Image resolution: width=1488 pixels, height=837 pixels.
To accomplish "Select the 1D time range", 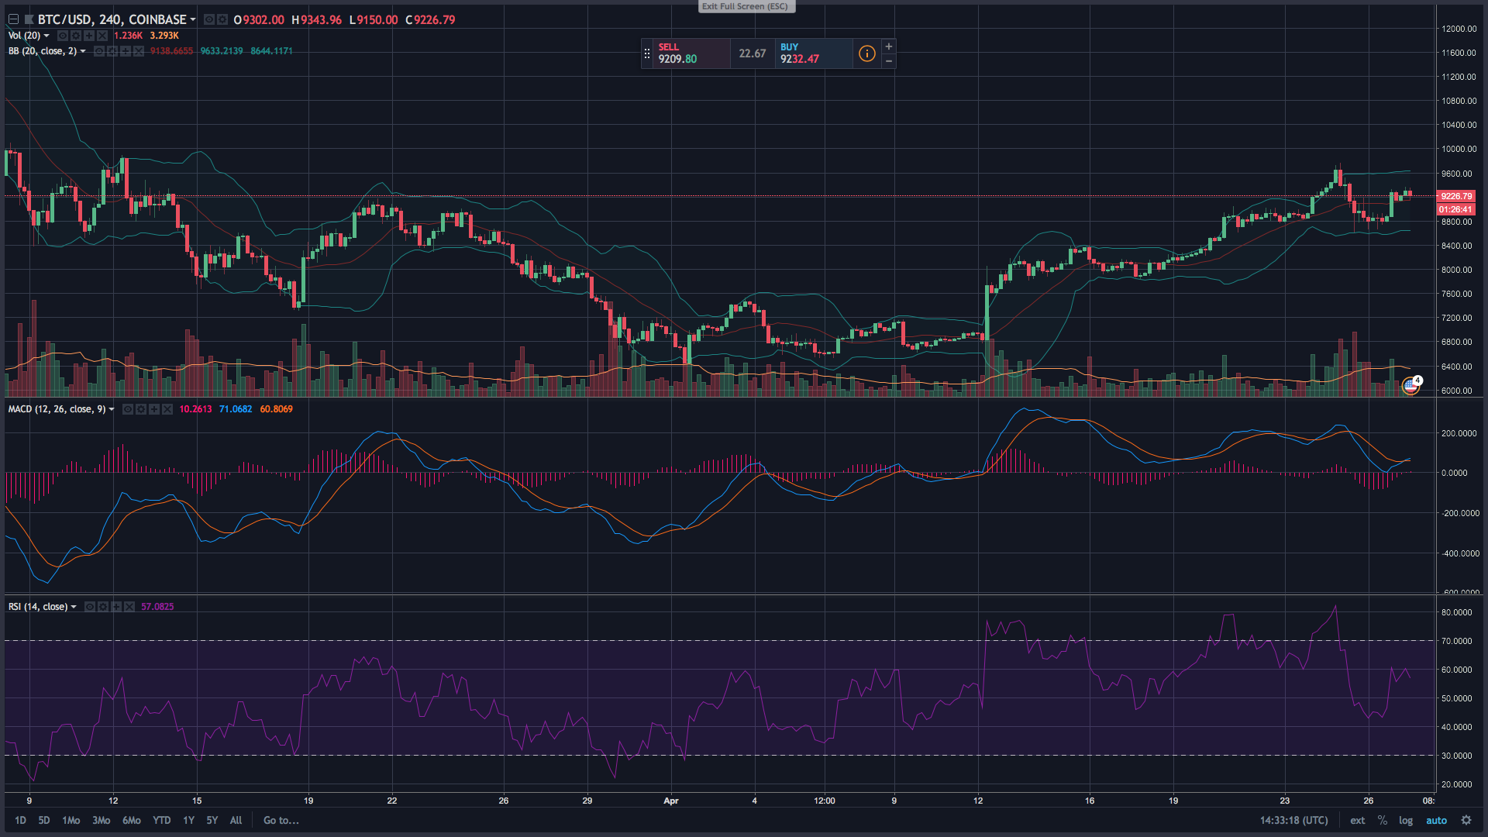I will click(20, 820).
